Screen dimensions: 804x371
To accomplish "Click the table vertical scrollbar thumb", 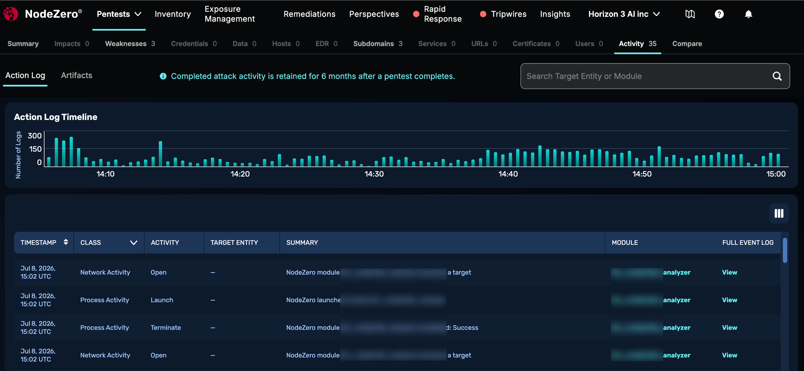I will (x=785, y=250).
